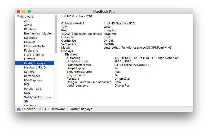Click the Framepuffertiefe value 24-Bit Farbe
The height and width of the screenshot is (133, 208).
point(132,65)
